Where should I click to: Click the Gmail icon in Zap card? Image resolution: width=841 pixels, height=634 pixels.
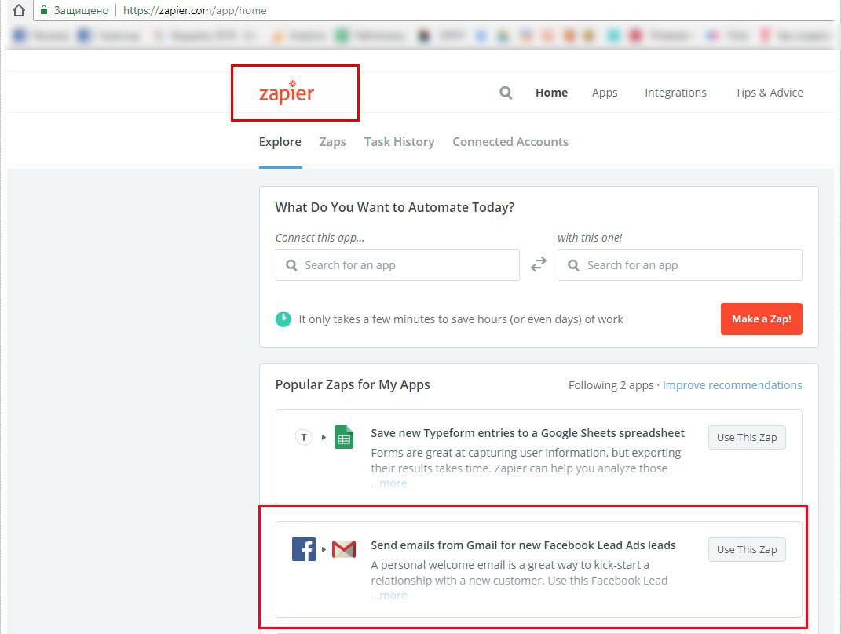(344, 549)
